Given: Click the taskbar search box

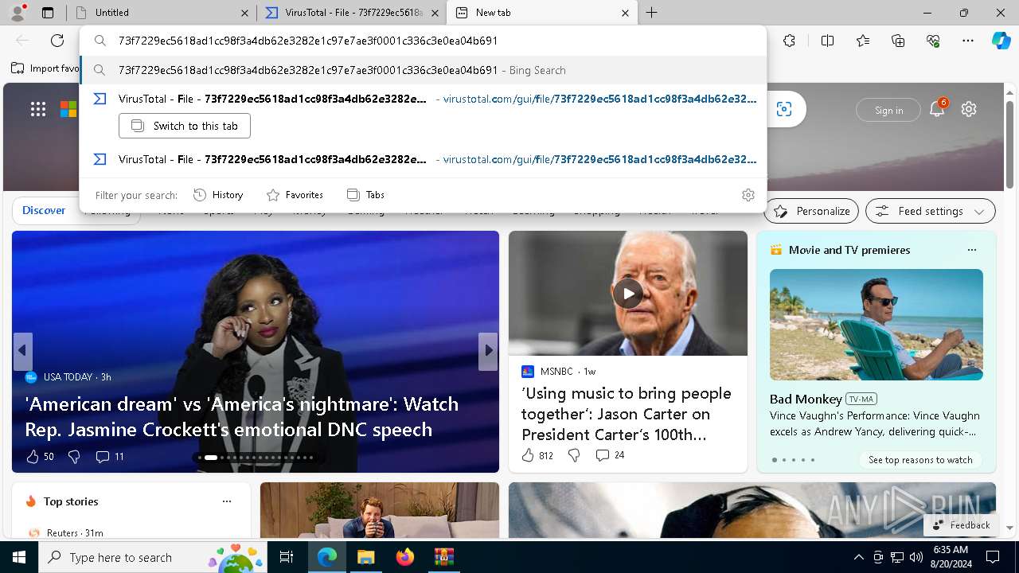Looking at the screenshot, I should tap(153, 557).
